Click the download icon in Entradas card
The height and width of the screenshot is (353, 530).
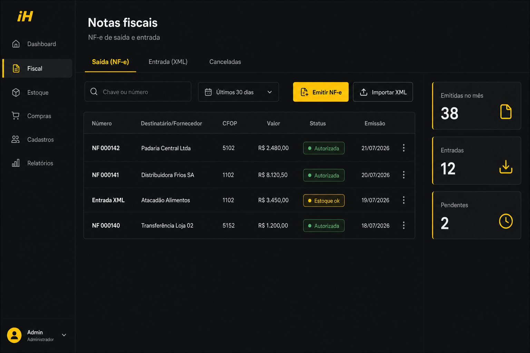click(506, 167)
